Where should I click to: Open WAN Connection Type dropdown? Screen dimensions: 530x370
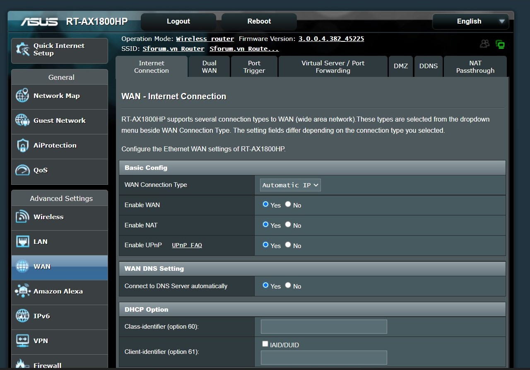pyautogui.click(x=290, y=185)
